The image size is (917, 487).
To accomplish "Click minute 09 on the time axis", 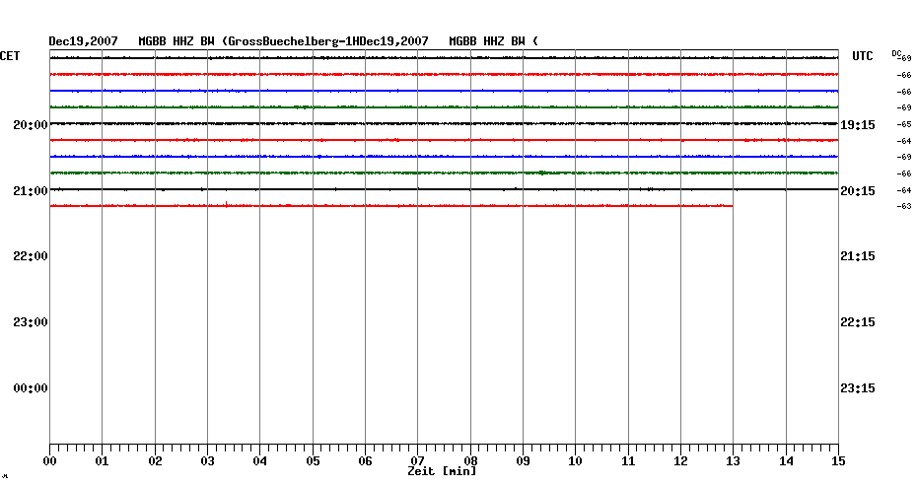I will click(523, 460).
